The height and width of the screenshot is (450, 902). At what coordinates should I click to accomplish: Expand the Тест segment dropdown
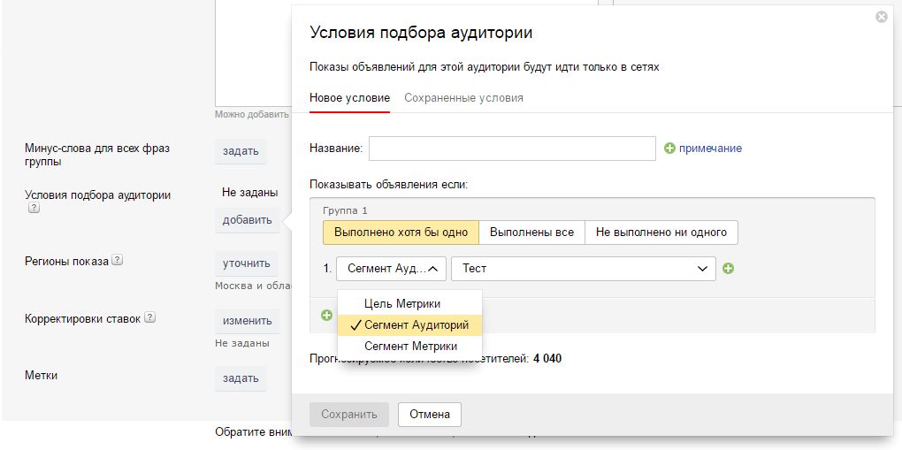583,269
